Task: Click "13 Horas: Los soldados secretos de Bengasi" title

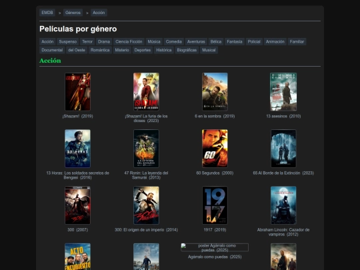Action: tap(77, 175)
